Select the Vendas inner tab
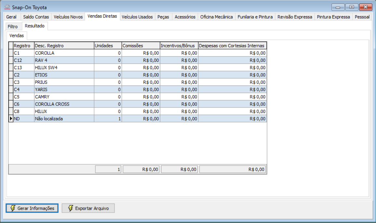 17,36
